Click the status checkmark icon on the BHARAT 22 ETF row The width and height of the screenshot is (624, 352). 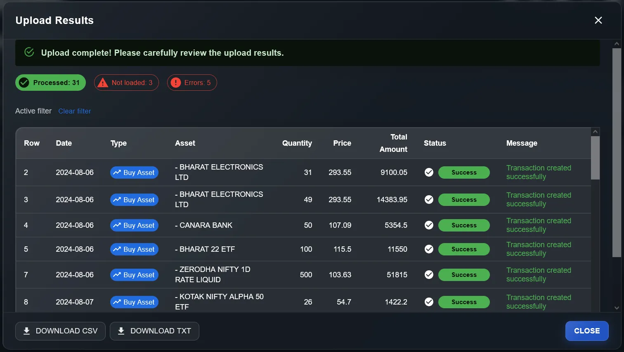429,249
